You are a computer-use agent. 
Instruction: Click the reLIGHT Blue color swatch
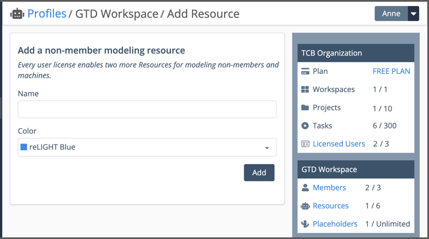point(24,147)
